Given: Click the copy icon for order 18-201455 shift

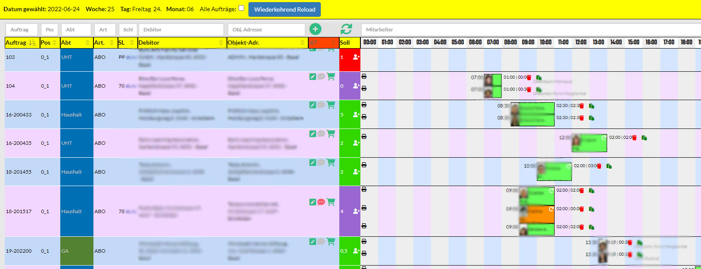Looking at the screenshot, I should (609, 166).
